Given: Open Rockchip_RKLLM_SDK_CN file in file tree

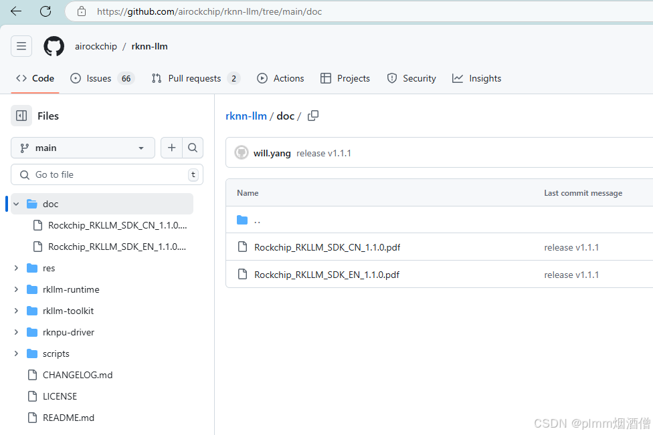Looking at the screenshot, I should (118, 225).
